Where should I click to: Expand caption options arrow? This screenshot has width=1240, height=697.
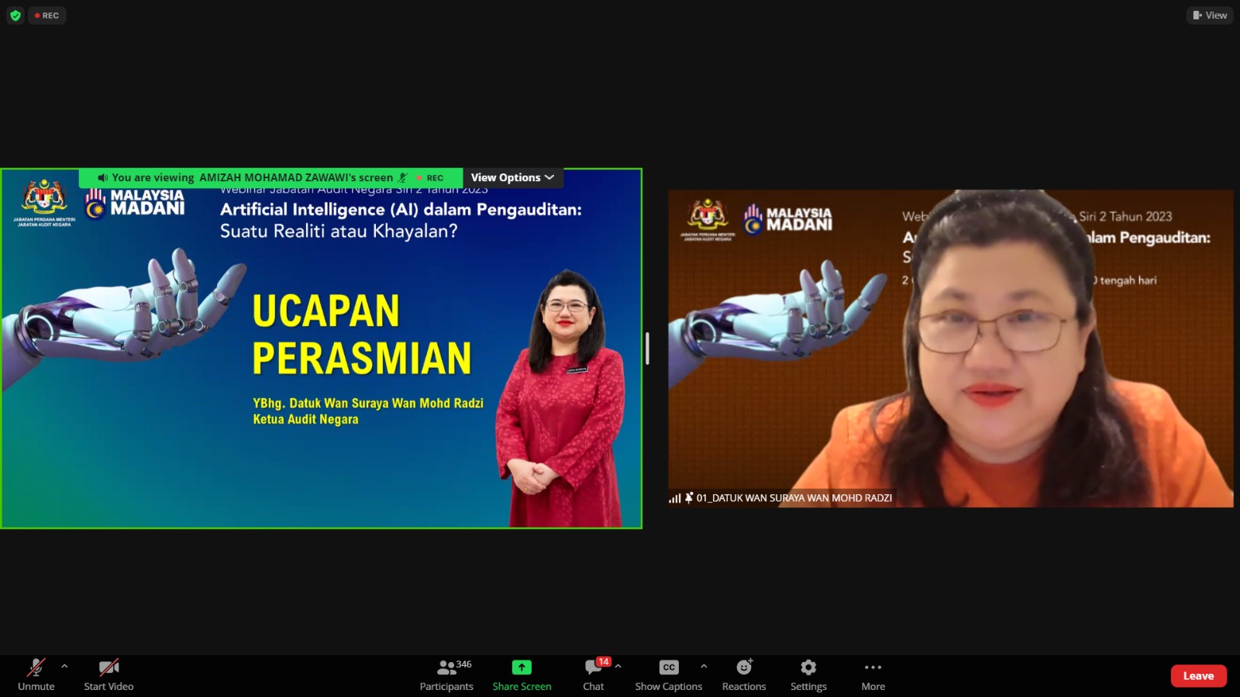(x=704, y=666)
